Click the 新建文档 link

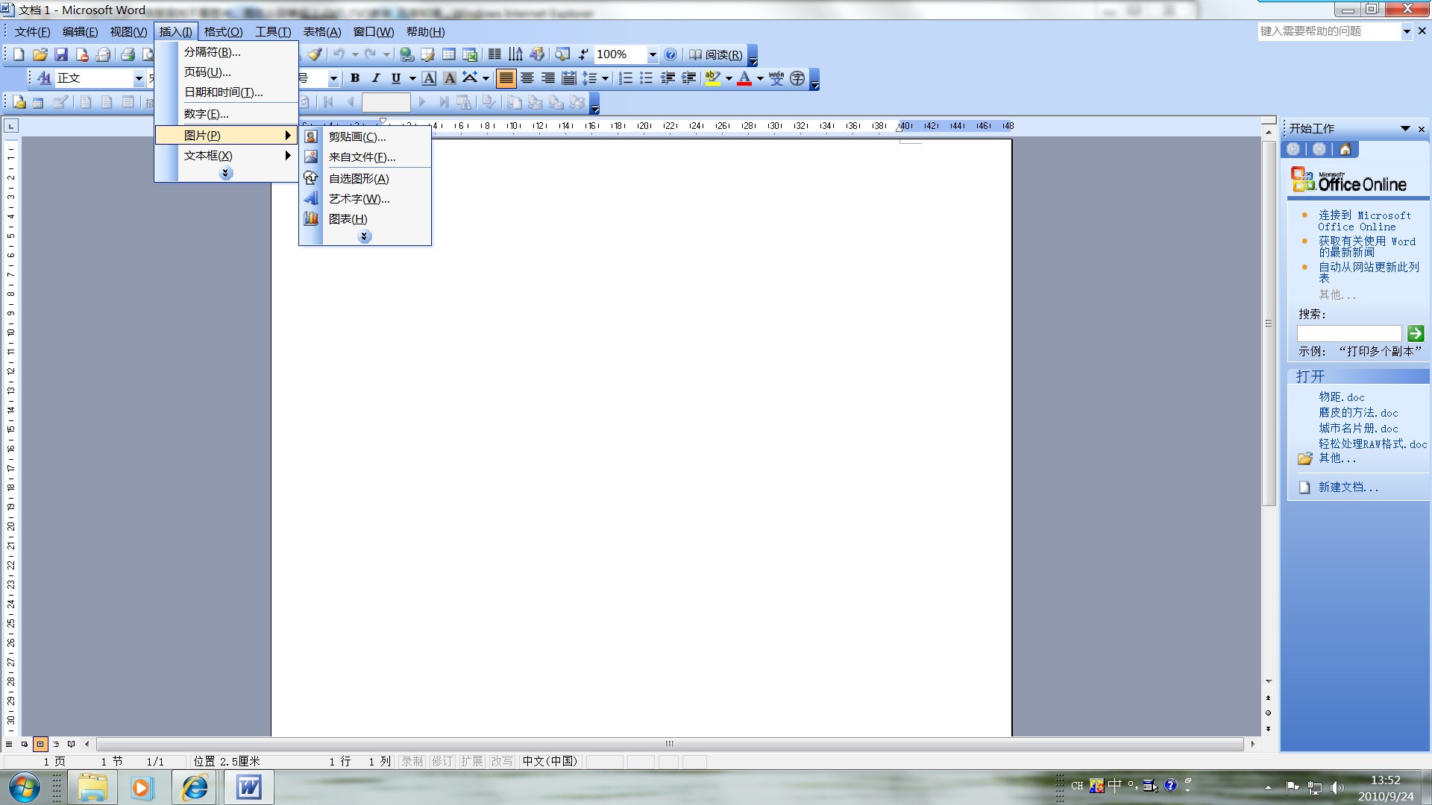click(x=1348, y=487)
